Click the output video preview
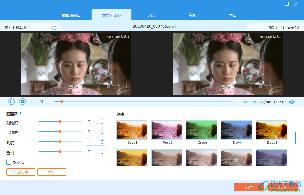 (x=227, y=64)
